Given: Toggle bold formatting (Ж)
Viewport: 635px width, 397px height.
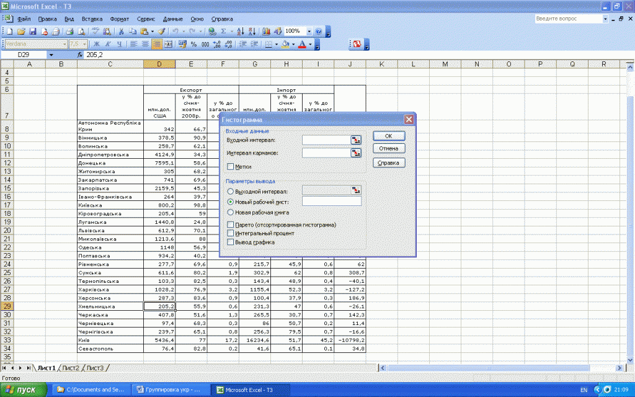Looking at the screenshot, I should point(96,44).
